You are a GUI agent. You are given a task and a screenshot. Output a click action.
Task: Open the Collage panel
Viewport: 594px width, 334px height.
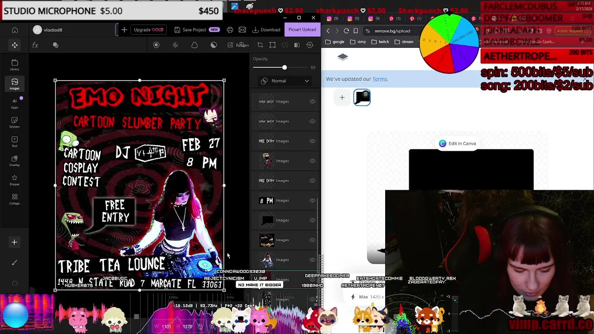pos(14,199)
